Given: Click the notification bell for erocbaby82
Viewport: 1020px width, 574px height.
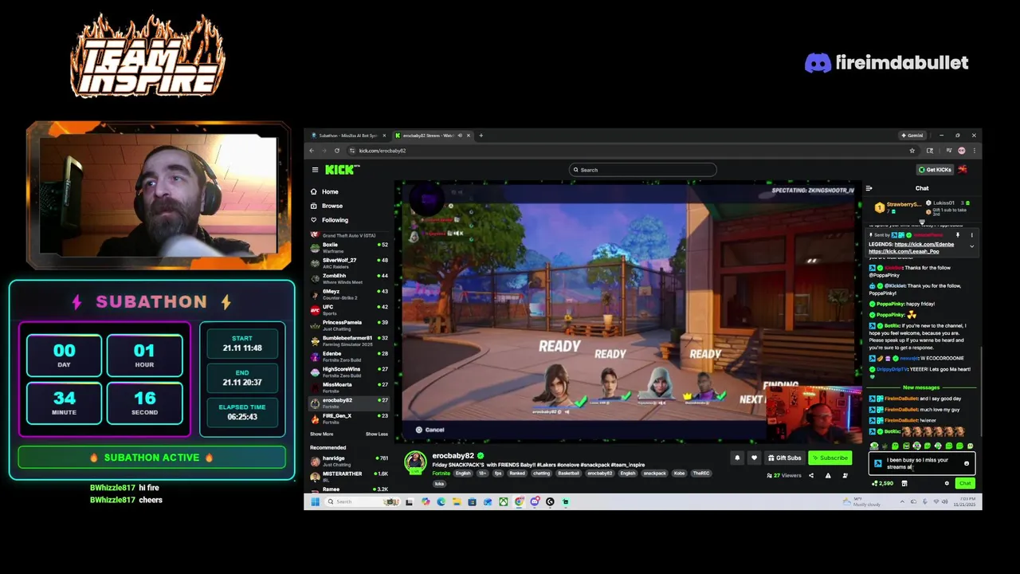Looking at the screenshot, I should coord(737,458).
